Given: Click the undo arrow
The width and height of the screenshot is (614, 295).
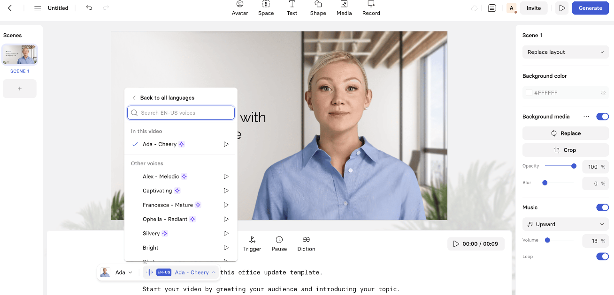Looking at the screenshot, I should [89, 8].
